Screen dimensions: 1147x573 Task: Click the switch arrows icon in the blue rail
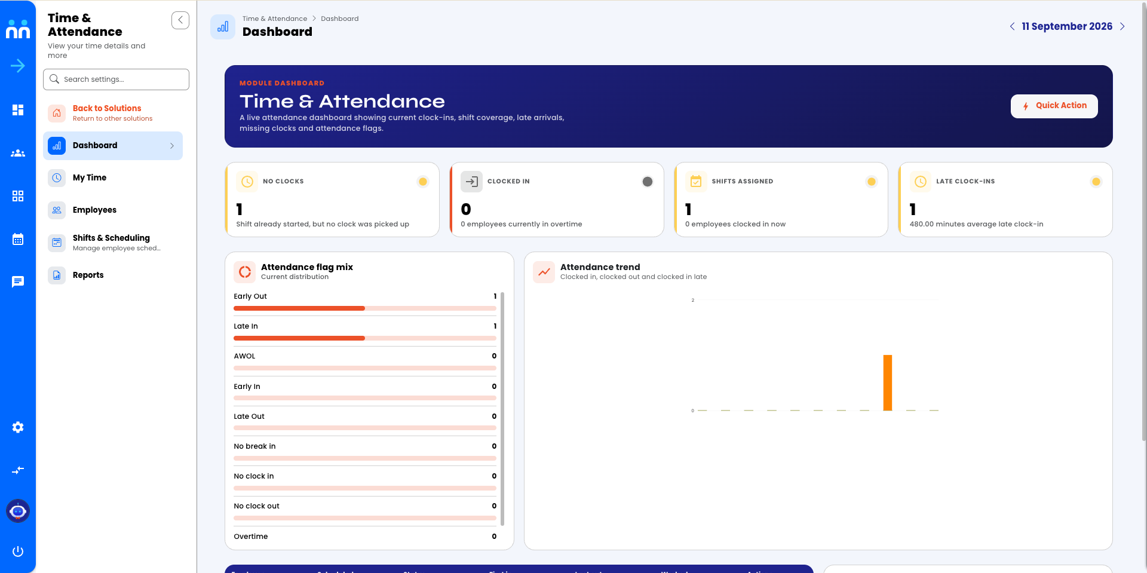[18, 470]
